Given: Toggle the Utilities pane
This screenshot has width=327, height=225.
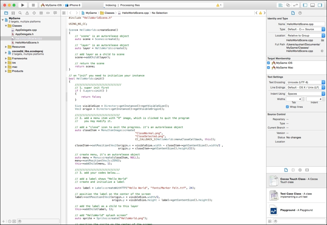Looking at the screenshot, I should pos(319,5).
